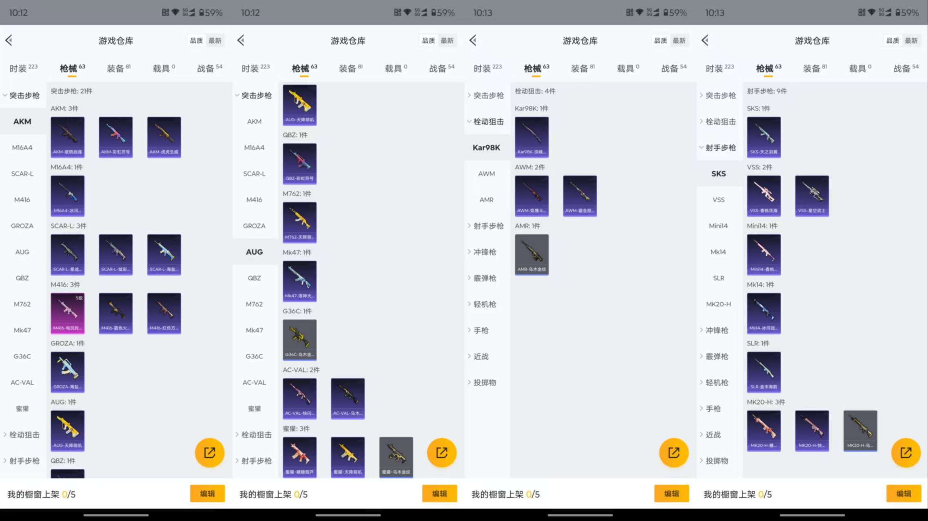Select 蜜獾 in second screen sidebar
The height and width of the screenshot is (521, 928).
pos(255,409)
